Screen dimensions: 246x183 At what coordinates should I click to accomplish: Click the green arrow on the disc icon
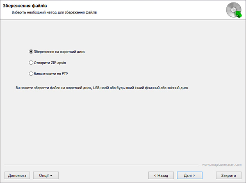click(239, 14)
